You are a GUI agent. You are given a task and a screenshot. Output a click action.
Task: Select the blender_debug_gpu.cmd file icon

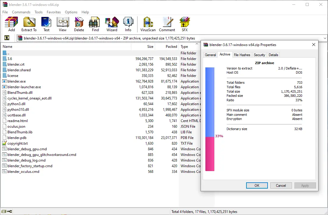[4, 149]
